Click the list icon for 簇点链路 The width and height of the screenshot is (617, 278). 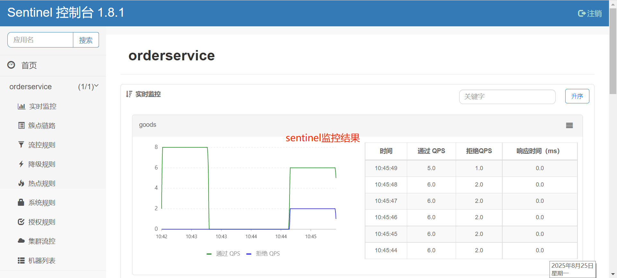[21, 126]
